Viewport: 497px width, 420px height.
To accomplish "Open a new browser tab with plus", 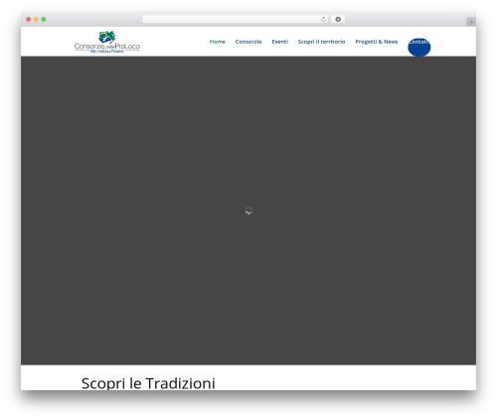I will click(471, 22).
